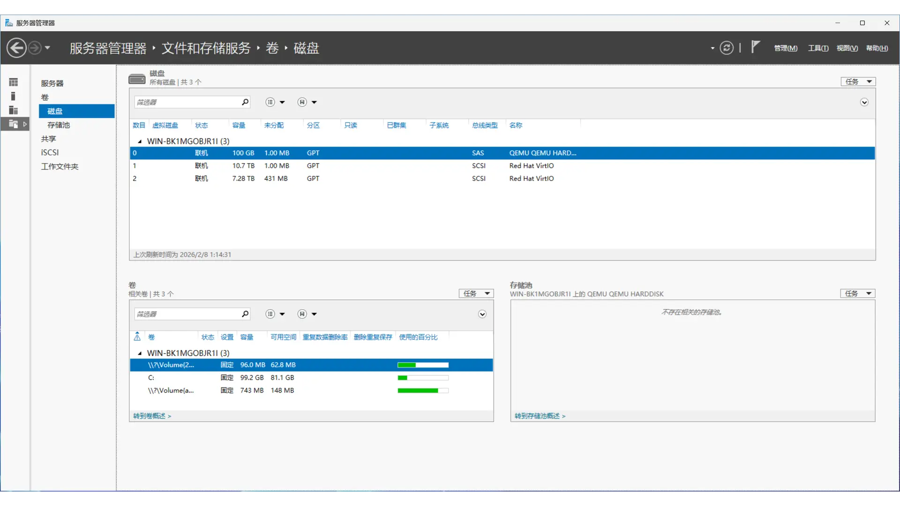This screenshot has height=506, width=900.
Task: Select the All Servers sidebar icon
Action: pyautogui.click(x=14, y=110)
